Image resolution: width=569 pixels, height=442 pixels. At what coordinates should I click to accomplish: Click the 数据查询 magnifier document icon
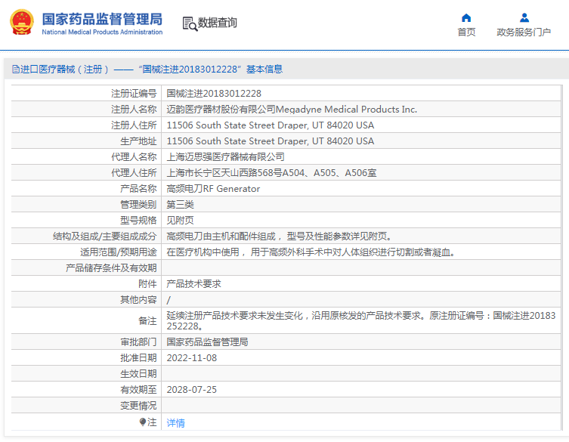tap(189, 23)
